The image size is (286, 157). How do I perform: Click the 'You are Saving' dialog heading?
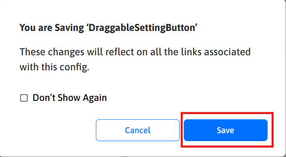point(108,28)
